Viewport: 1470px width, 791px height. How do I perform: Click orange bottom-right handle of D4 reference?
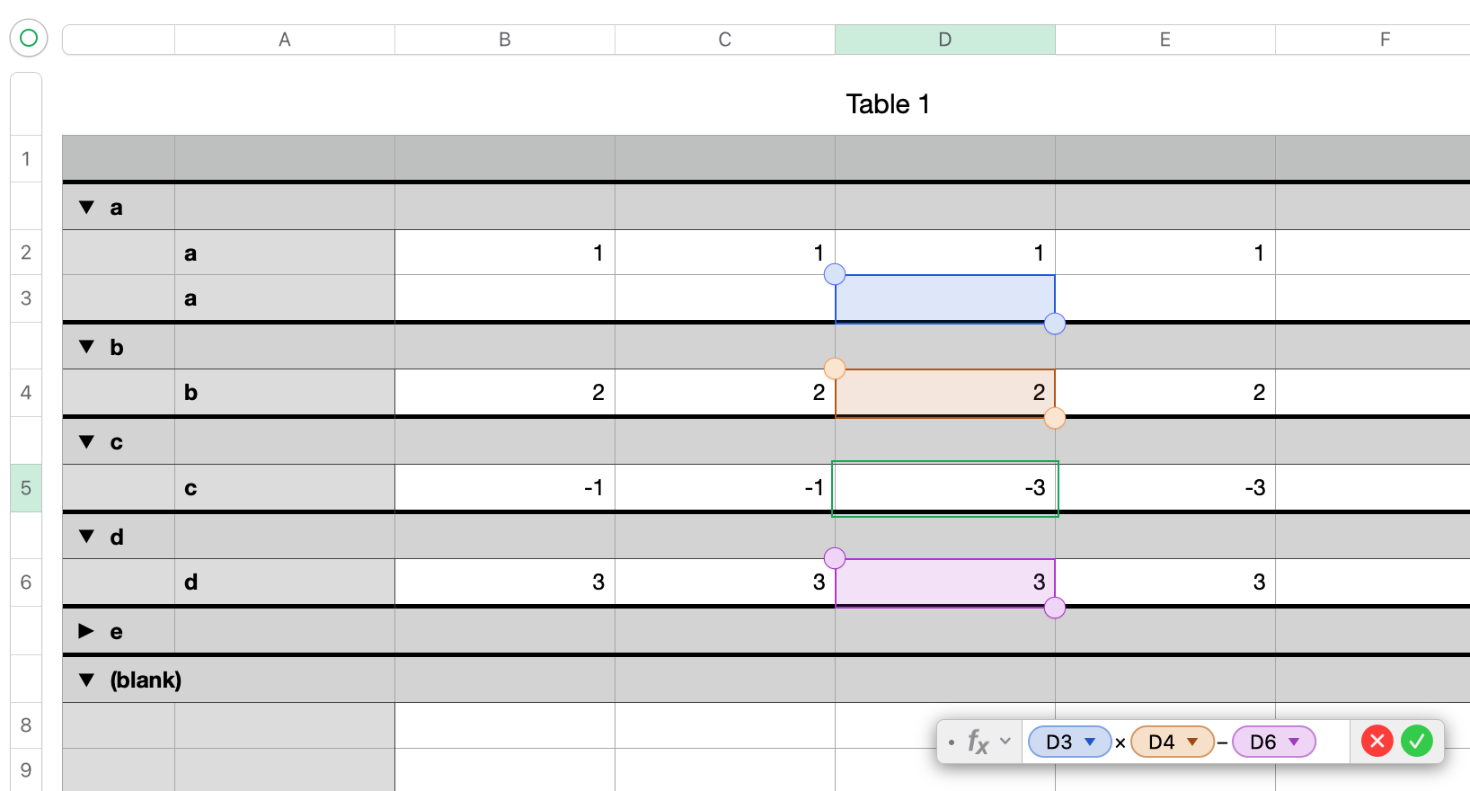click(1055, 418)
